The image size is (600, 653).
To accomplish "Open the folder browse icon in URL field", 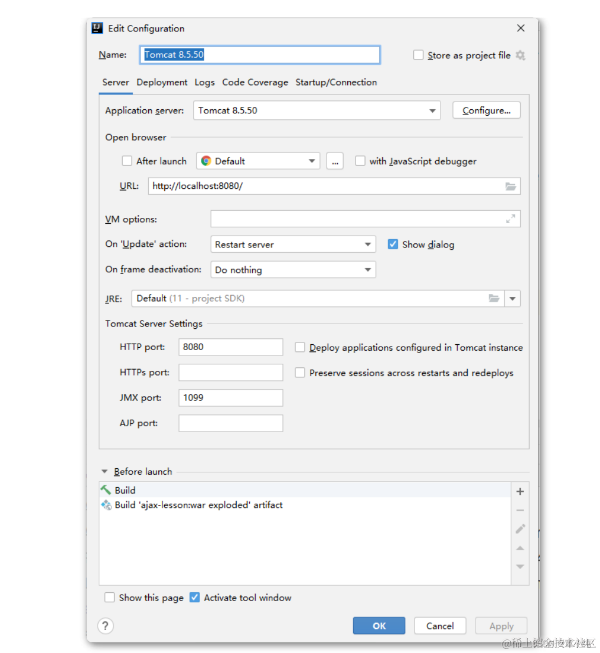I will point(510,186).
